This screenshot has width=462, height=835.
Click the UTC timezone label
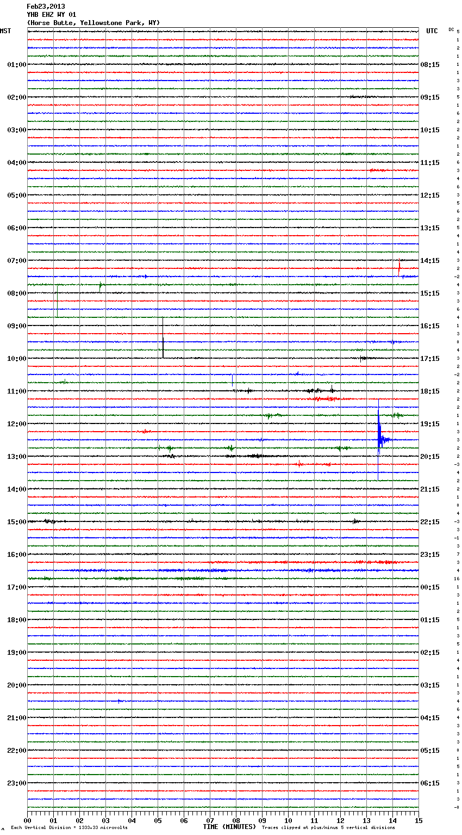pos(432,31)
